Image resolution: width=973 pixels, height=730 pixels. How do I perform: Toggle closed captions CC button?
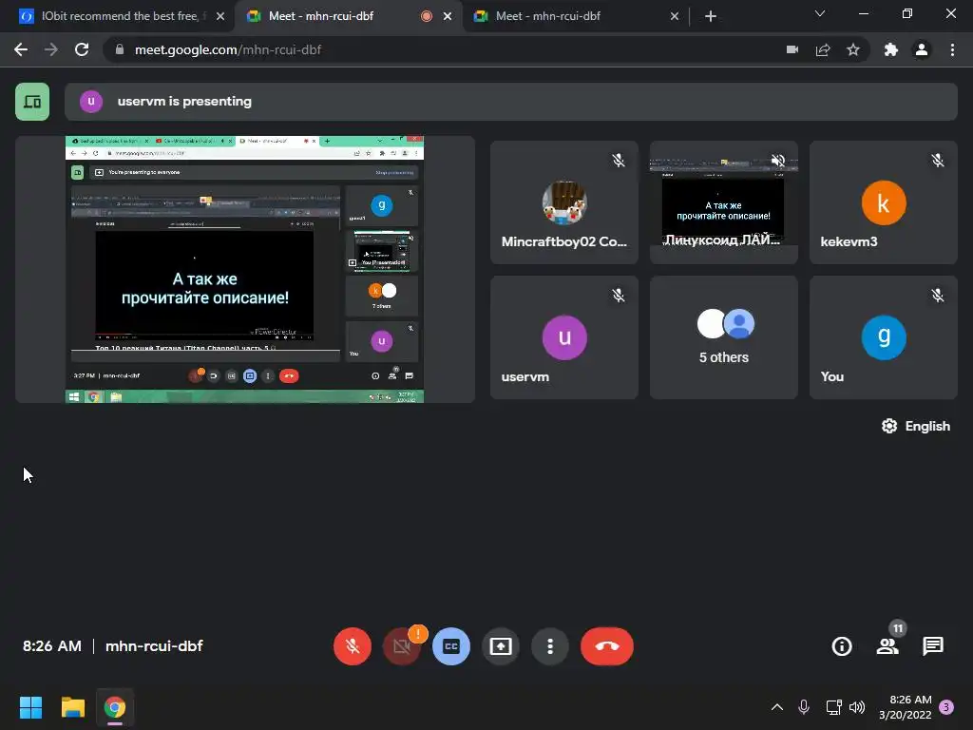(451, 646)
